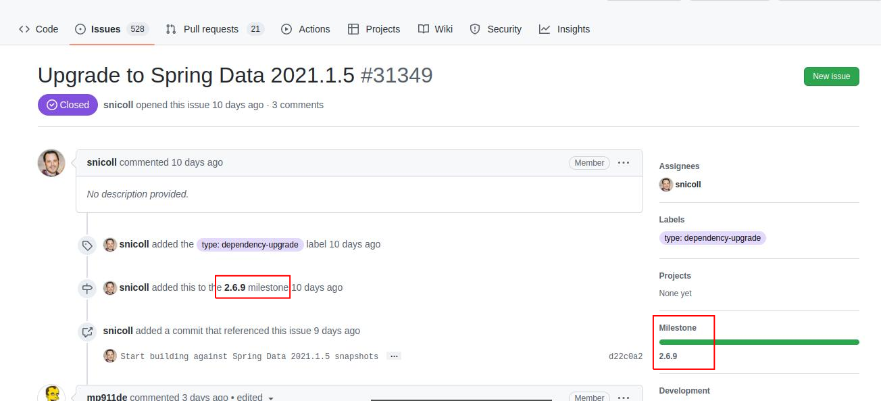Screen dimensions: 881x401
Task: Open the edited history dropdown on mp911de's comment
Action: pos(272,398)
